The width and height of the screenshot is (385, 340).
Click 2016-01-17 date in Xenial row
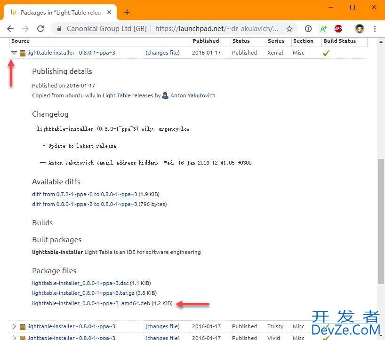pyautogui.click(x=206, y=53)
